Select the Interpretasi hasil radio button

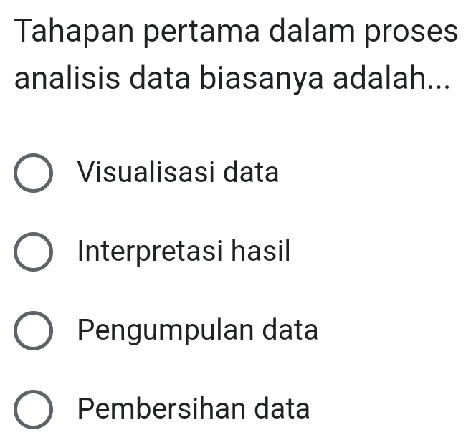[x=33, y=253]
